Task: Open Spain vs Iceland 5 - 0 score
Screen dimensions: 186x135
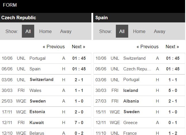Action: pyautogui.click(x=172, y=90)
